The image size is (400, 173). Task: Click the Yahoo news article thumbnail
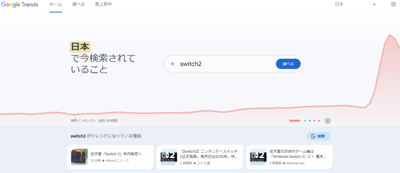[79, 157]
